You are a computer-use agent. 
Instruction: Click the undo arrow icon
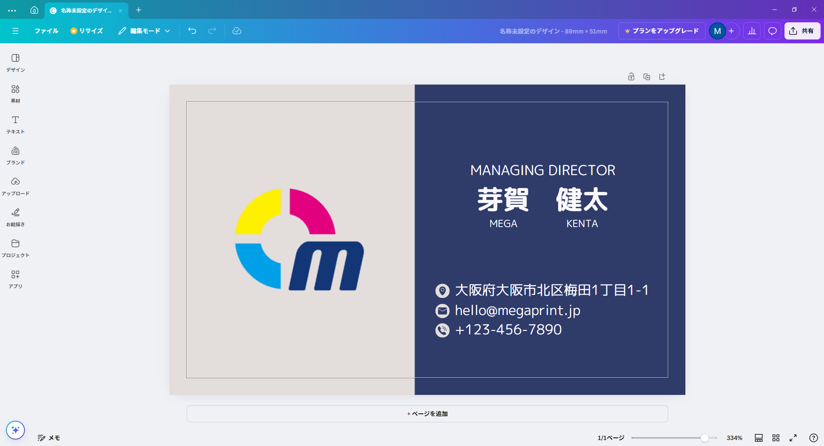click(x=192, y=31)
